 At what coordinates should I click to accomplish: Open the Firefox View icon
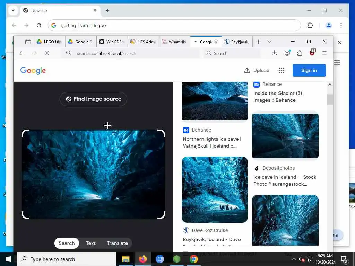(28, 42)
